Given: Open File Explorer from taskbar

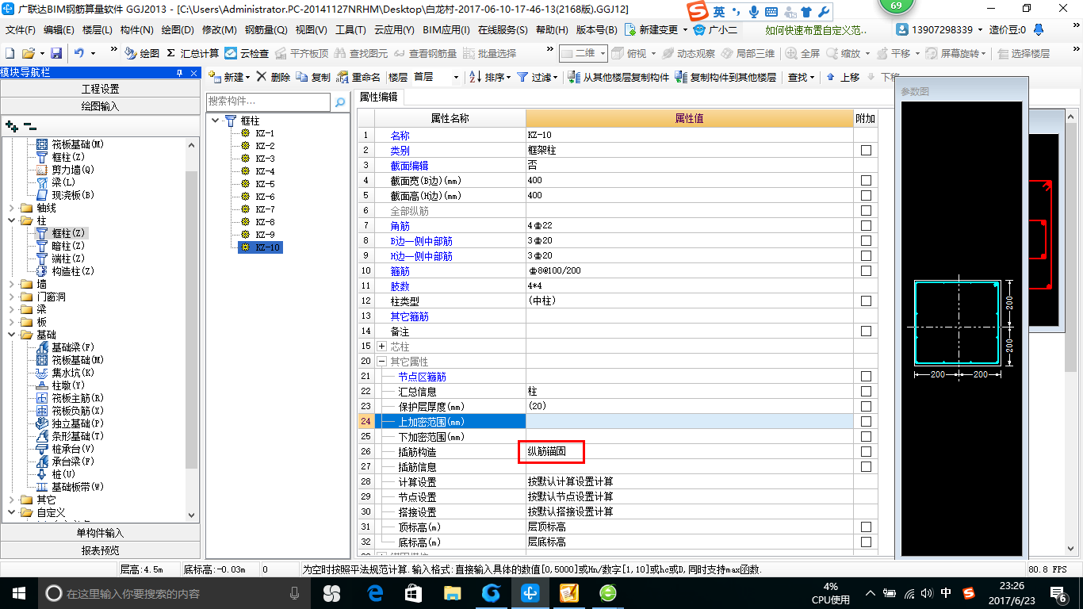Looking at the screenshot, I should coord(452,592).
